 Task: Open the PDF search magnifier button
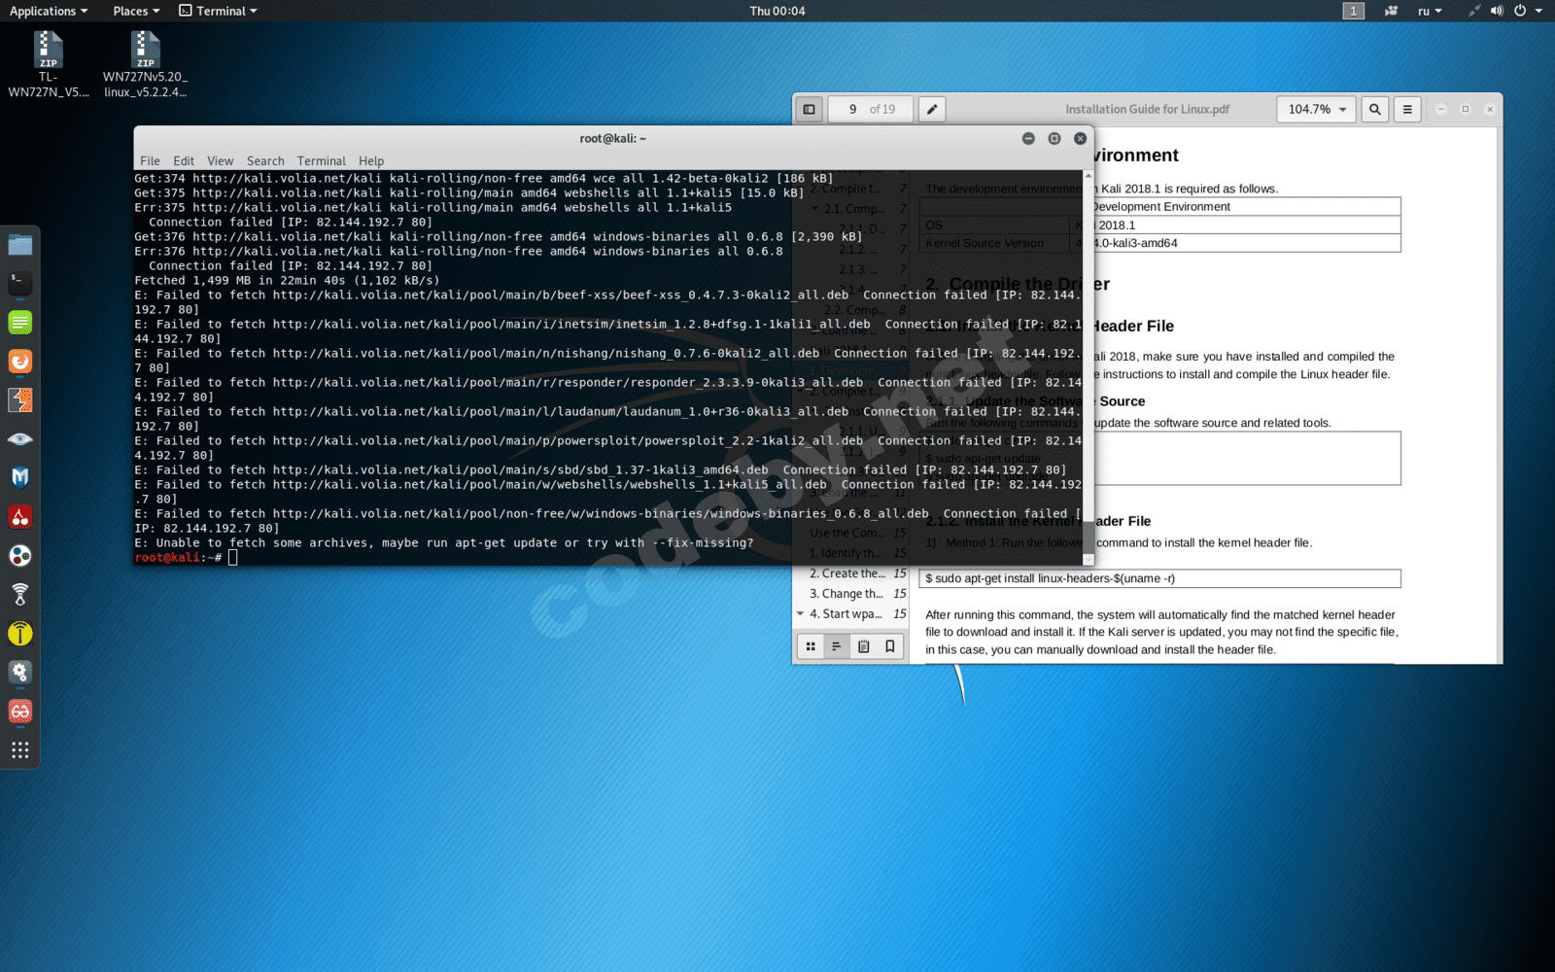click(x=1374, y=109)
